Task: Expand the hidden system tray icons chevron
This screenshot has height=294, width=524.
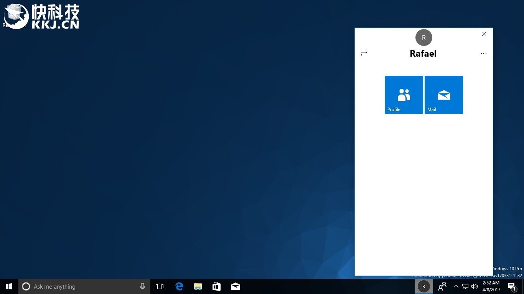Action: (x=456, y=286)
